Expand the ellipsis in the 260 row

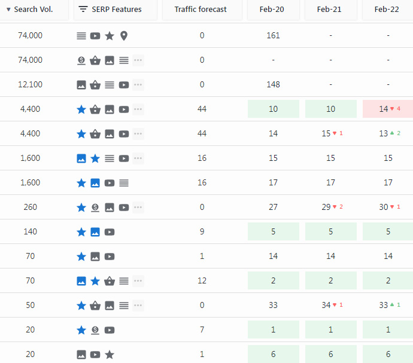click(x=138, y=208)
